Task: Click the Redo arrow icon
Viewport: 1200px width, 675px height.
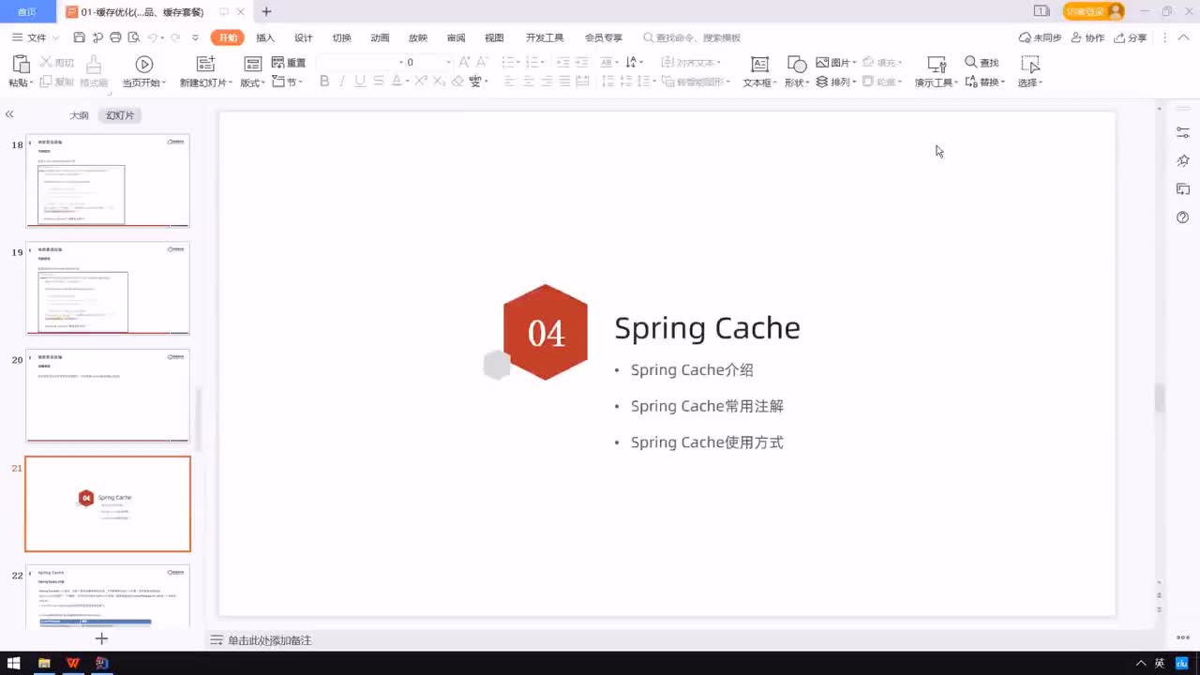Action: click(175, 37)
